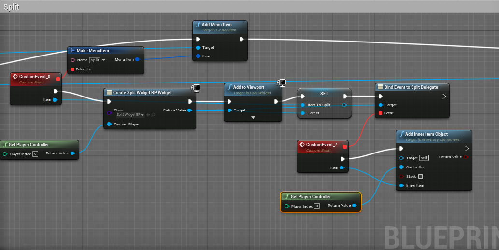Toggle the Stack checkbox

[x=420, y=177]
